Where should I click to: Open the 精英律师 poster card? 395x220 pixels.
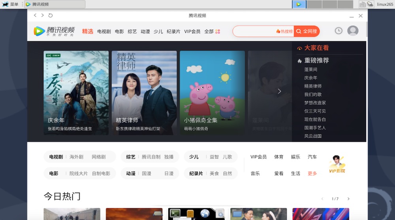[144, 93]
